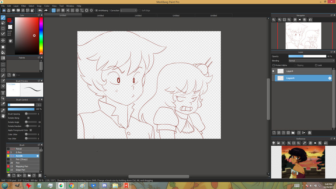Delete layer using trash icon in Layer panel
The height and width of the screenshot is (189, 336).
[309, 133]
